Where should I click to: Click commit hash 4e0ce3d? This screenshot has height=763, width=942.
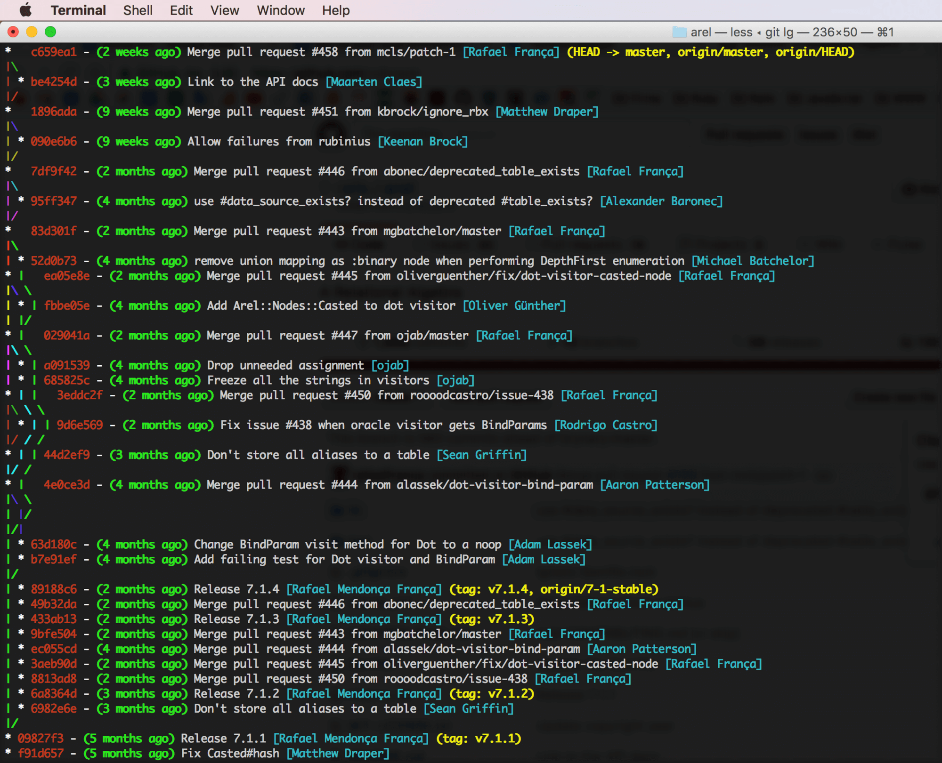click(67, 485)
